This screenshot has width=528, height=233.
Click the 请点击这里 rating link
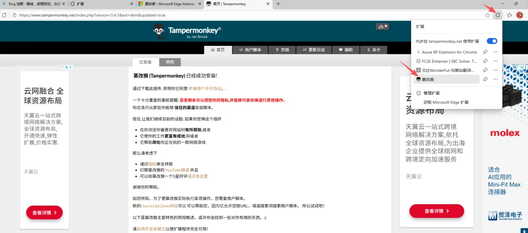[x=198, y=176]
